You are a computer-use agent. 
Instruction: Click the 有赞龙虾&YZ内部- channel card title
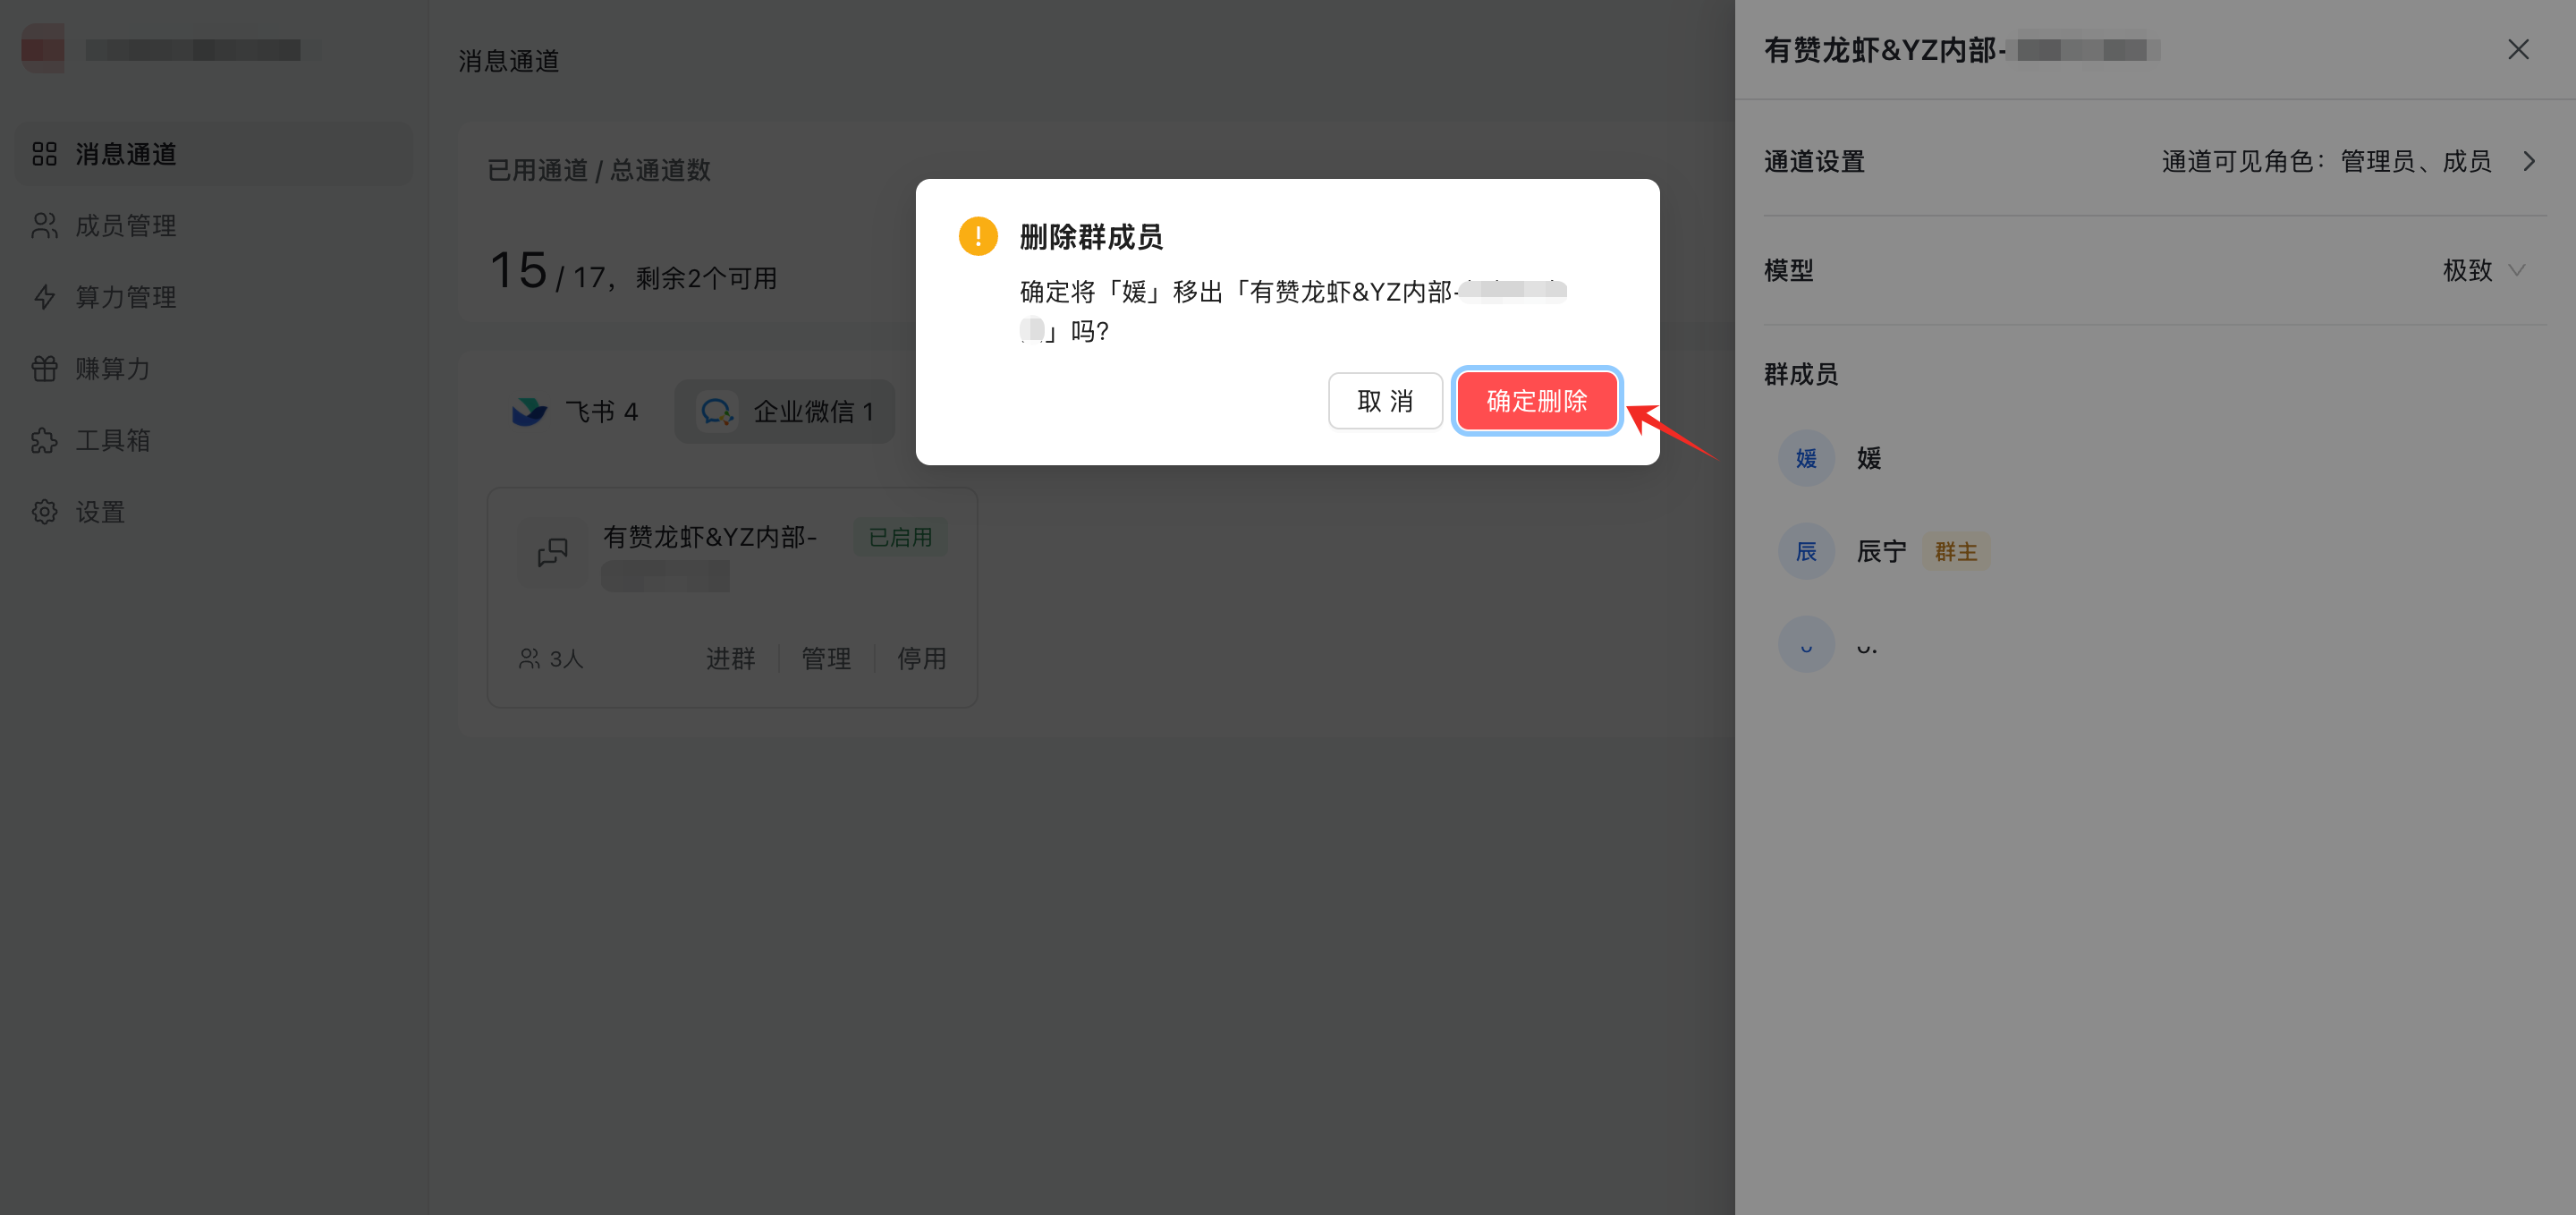710,537
